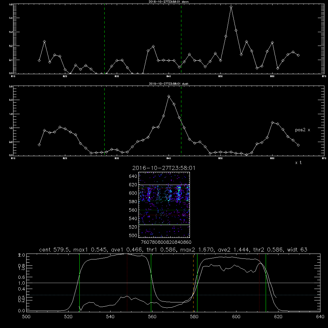The height and width of the screenshot is (328, 328).
Task: Click green vertical line near 560 in bottom plot
Action: click(x=151, y=283)
